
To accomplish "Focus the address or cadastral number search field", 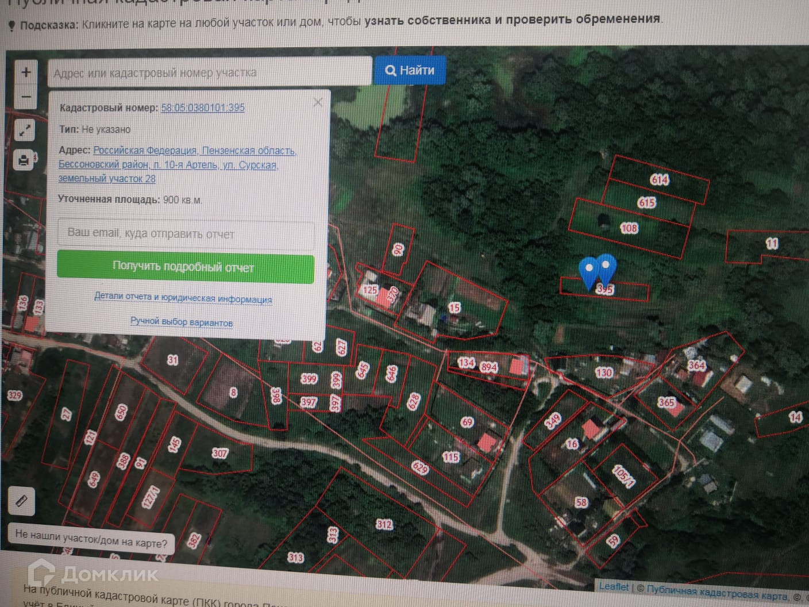I will pos(210,72).
